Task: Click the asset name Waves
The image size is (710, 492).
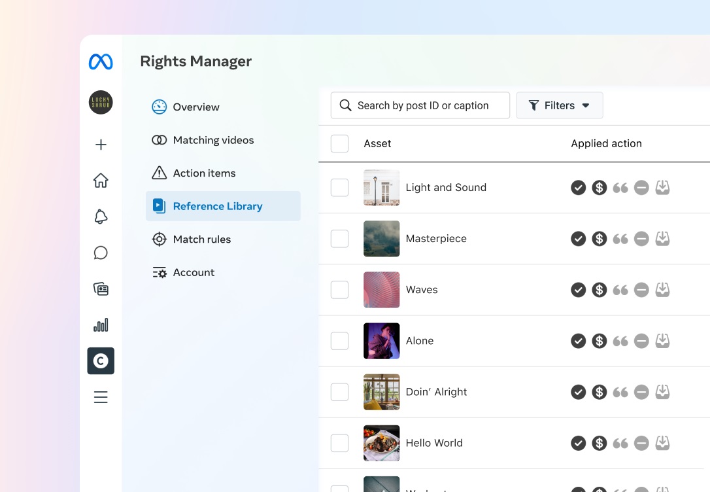Action: click(x=422, y=290)
